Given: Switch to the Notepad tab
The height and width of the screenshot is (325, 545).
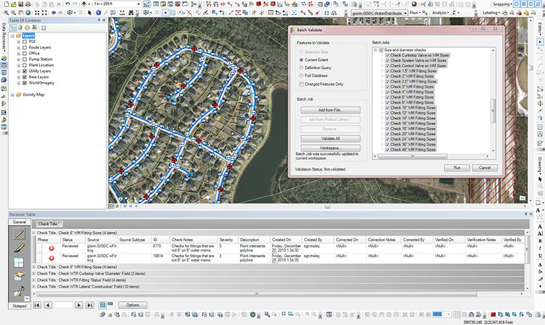Looking at the screenshot, I should [x=19, y=306].
